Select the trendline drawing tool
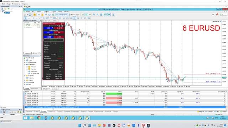 [x=40, y=18]
